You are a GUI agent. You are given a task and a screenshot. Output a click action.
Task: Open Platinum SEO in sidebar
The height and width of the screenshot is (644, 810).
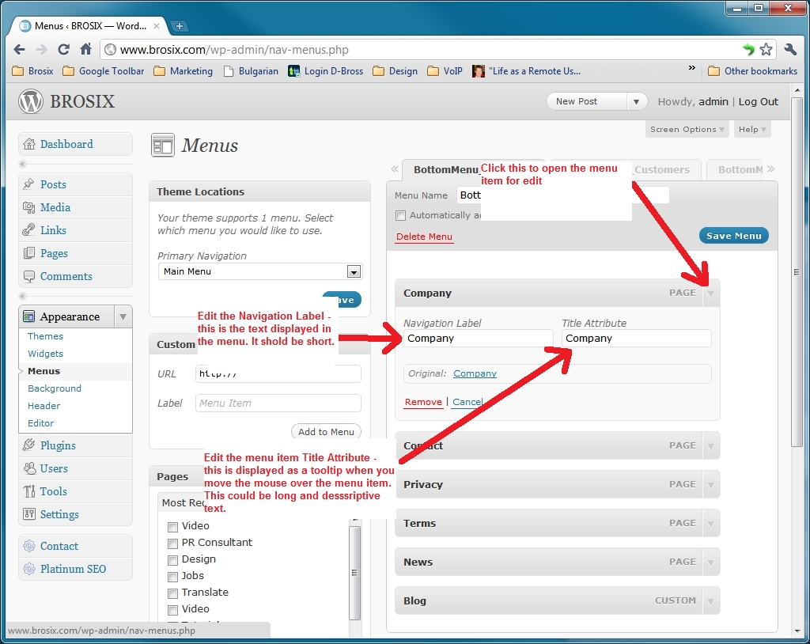tap(75, 569)
